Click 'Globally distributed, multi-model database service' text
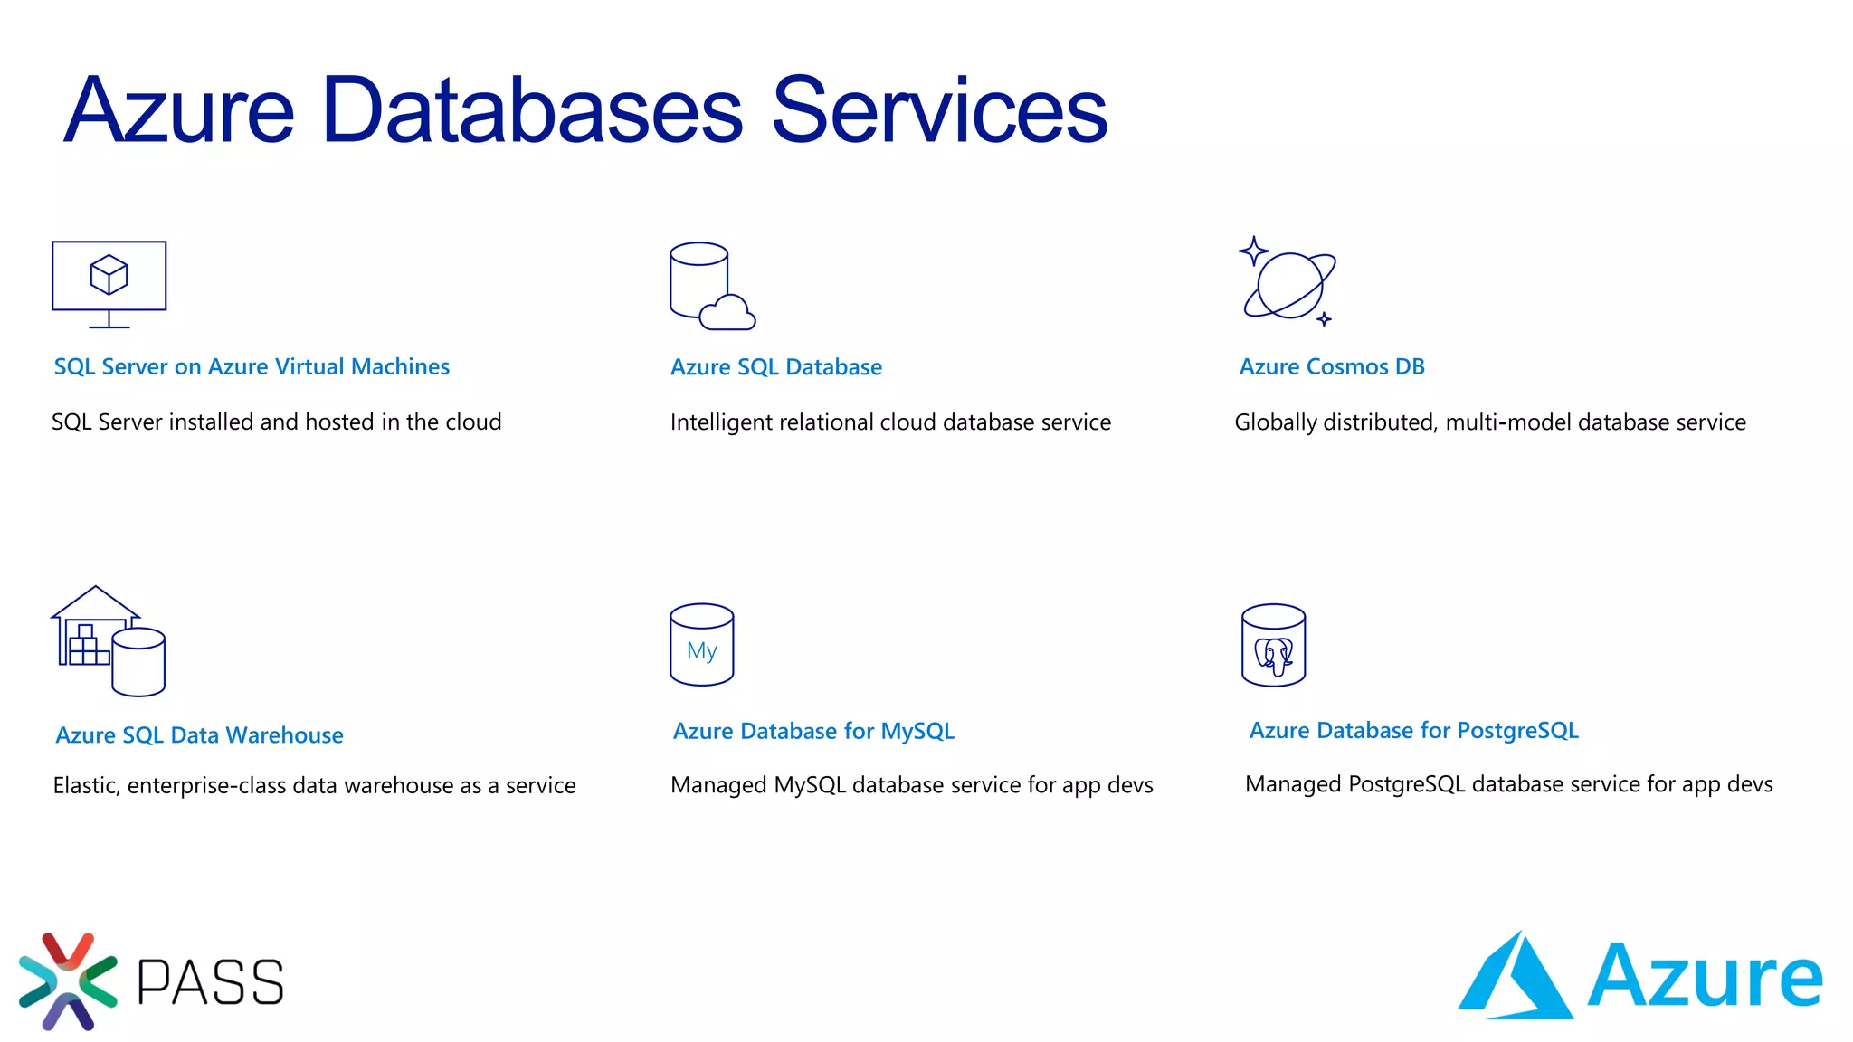 tap(1490, 422)
